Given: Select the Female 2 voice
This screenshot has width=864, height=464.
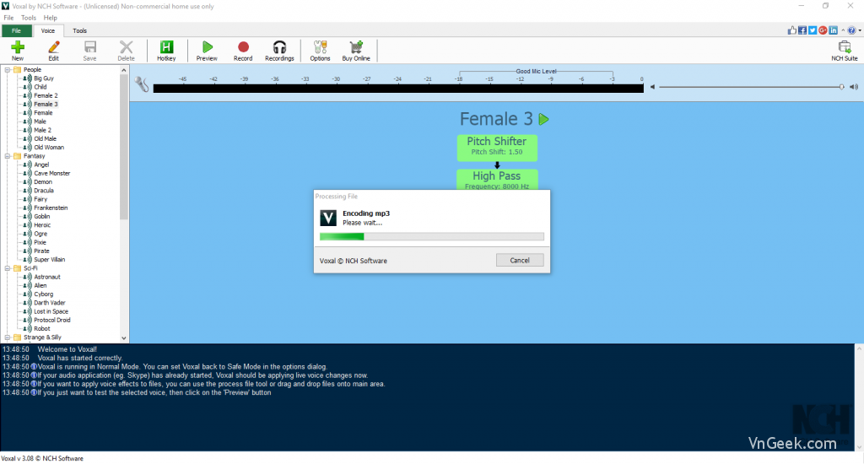Looking at the screenshot, I should pyautogui.click(x=46, y=96).
